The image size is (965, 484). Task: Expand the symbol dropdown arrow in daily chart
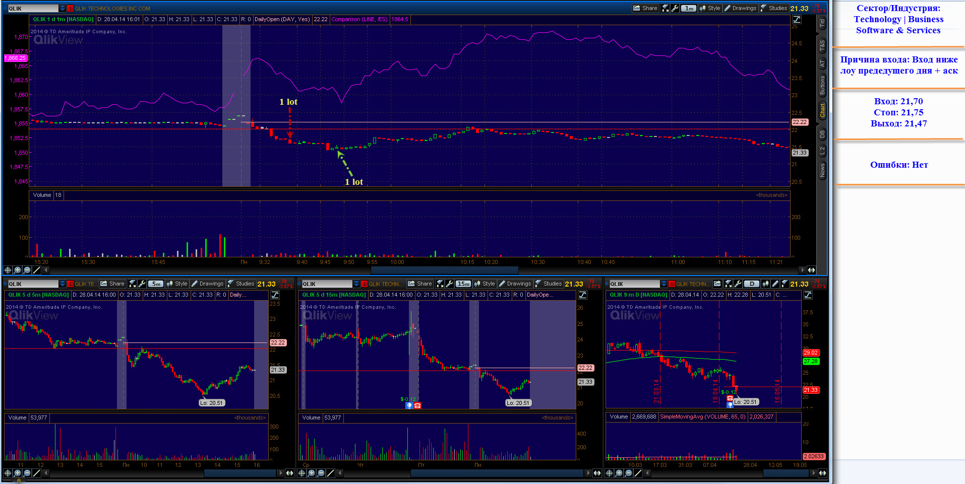664,284
